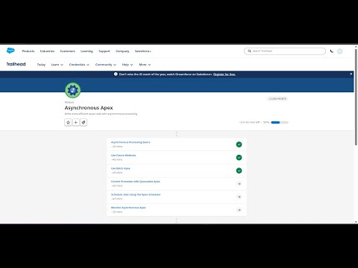Image resolution: width=358 pixels, height=268 pixels.
Task: Open the Learning menu
Action: 87,51
